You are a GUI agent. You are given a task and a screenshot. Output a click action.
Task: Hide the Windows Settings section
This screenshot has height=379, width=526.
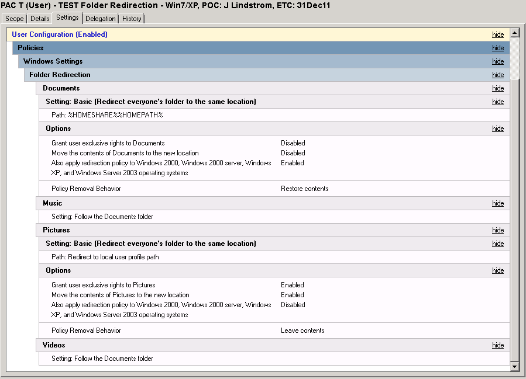[497, 61]
